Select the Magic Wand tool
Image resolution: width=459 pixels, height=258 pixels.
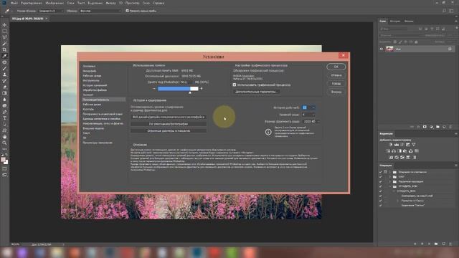pyautogui.click(x=4, y=43)
